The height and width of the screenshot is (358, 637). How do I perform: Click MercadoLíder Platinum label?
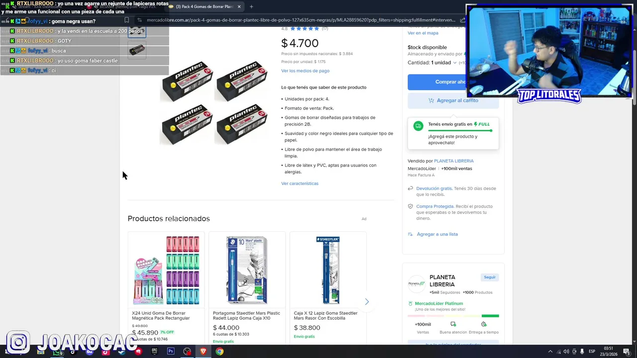(x=439, y=303)
